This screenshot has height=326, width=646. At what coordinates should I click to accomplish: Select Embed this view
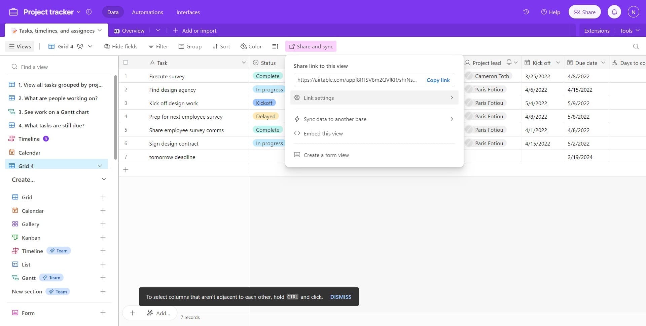323,133
